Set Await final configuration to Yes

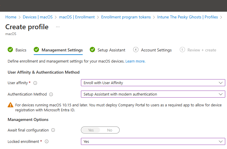pos(91,130)
